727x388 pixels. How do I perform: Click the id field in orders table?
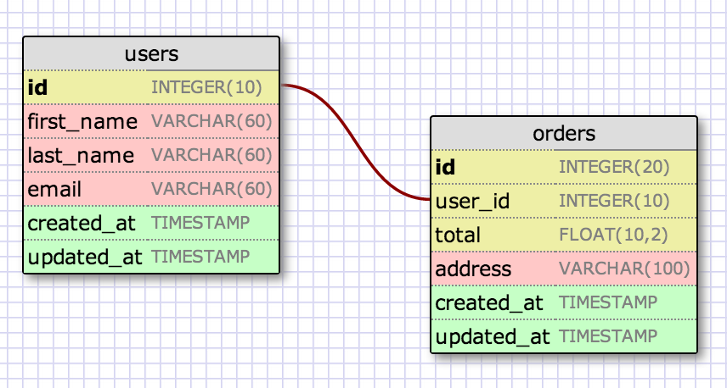(446, 167)
